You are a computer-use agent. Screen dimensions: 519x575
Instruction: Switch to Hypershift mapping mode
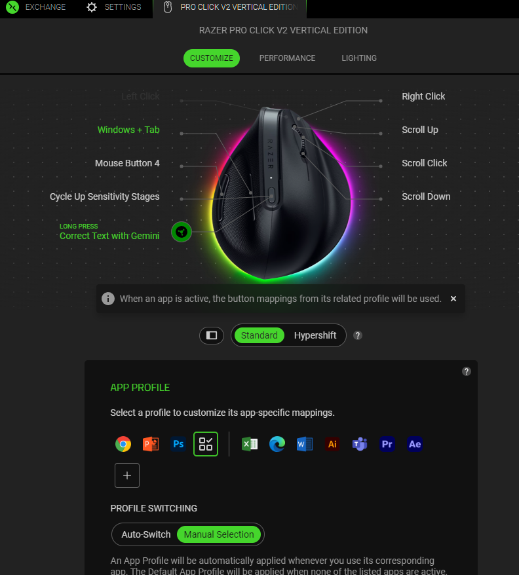click(315, 335)
